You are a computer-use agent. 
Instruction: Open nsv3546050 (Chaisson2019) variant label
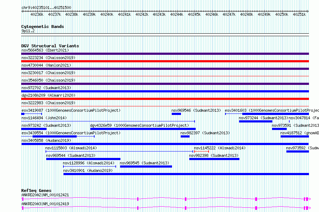pos(48,80)
